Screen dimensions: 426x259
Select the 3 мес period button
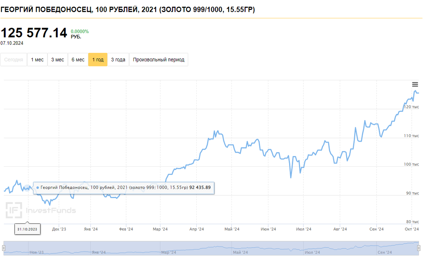[57, 59]
